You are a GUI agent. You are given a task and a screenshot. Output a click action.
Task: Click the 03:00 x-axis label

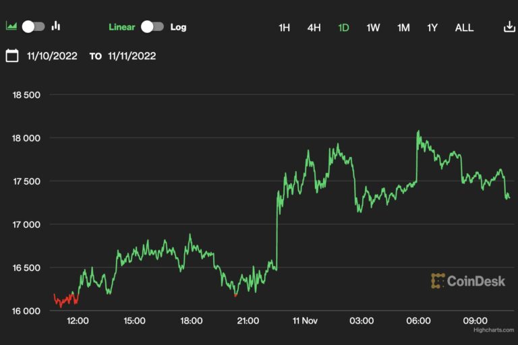(362, 321)
